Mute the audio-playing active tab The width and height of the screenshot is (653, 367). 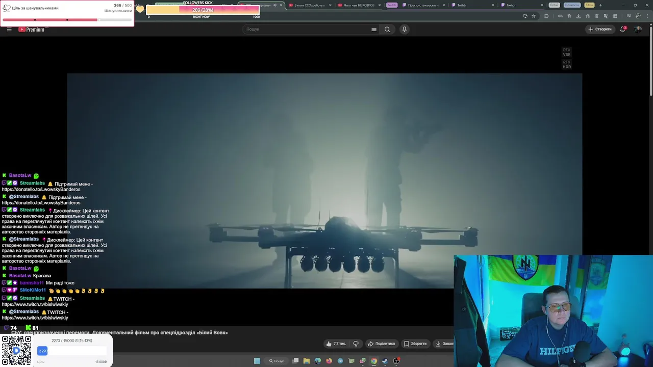click(x=275, y=5)
